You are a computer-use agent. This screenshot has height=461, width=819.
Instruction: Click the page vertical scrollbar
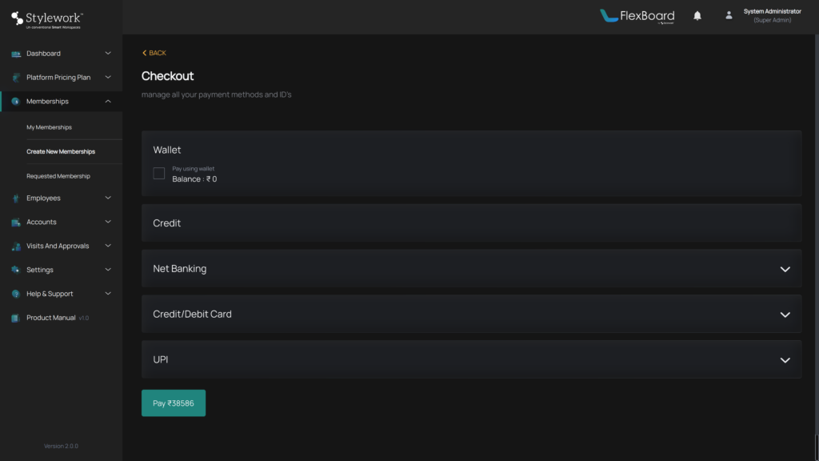click(816, 248)
